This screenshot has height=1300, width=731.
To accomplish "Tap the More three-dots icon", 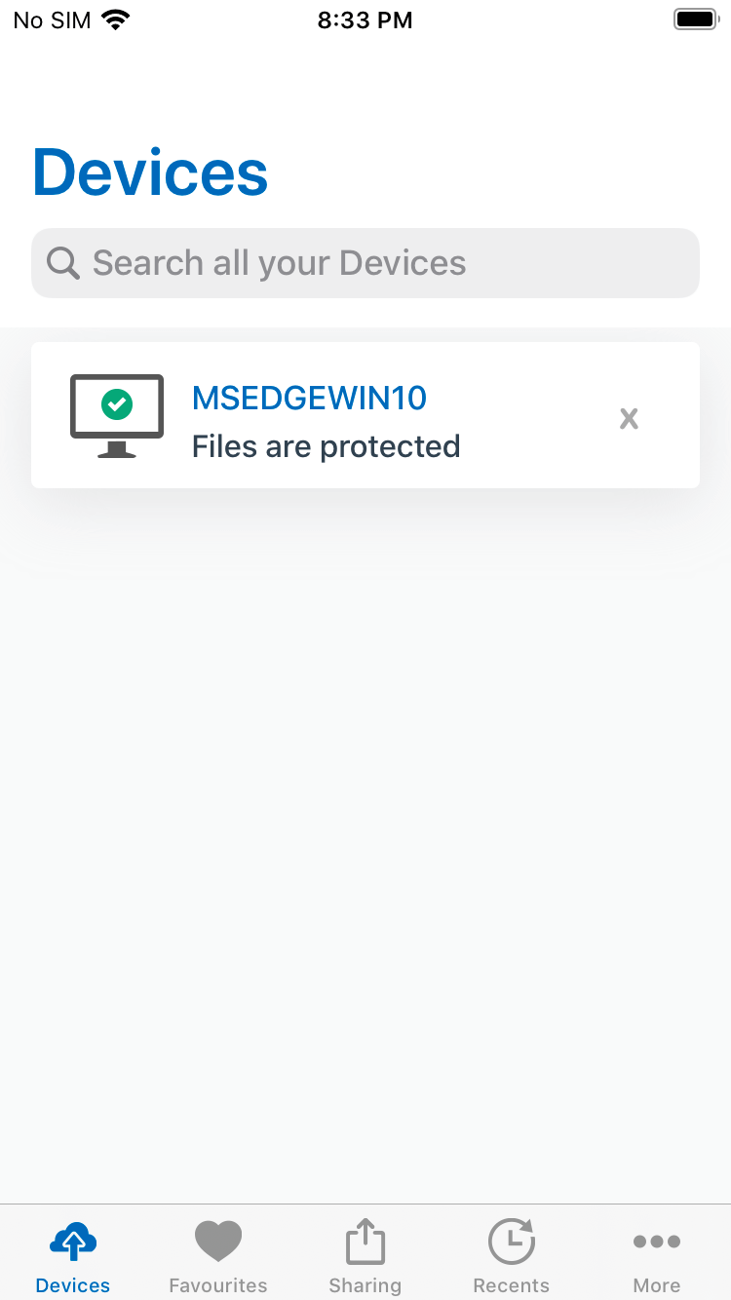I will (x=657, y=1242).
